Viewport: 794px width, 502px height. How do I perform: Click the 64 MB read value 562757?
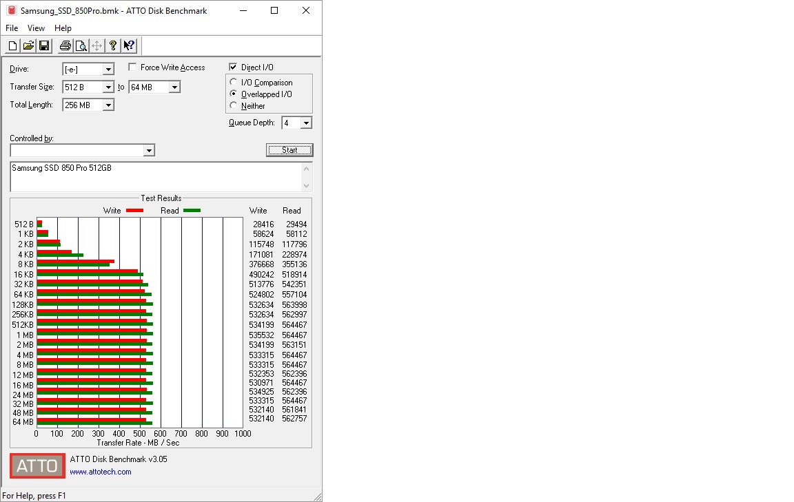(x=294, y=419)
